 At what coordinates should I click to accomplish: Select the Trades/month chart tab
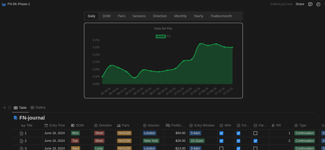pyautogui.click(x=221, y=16)
